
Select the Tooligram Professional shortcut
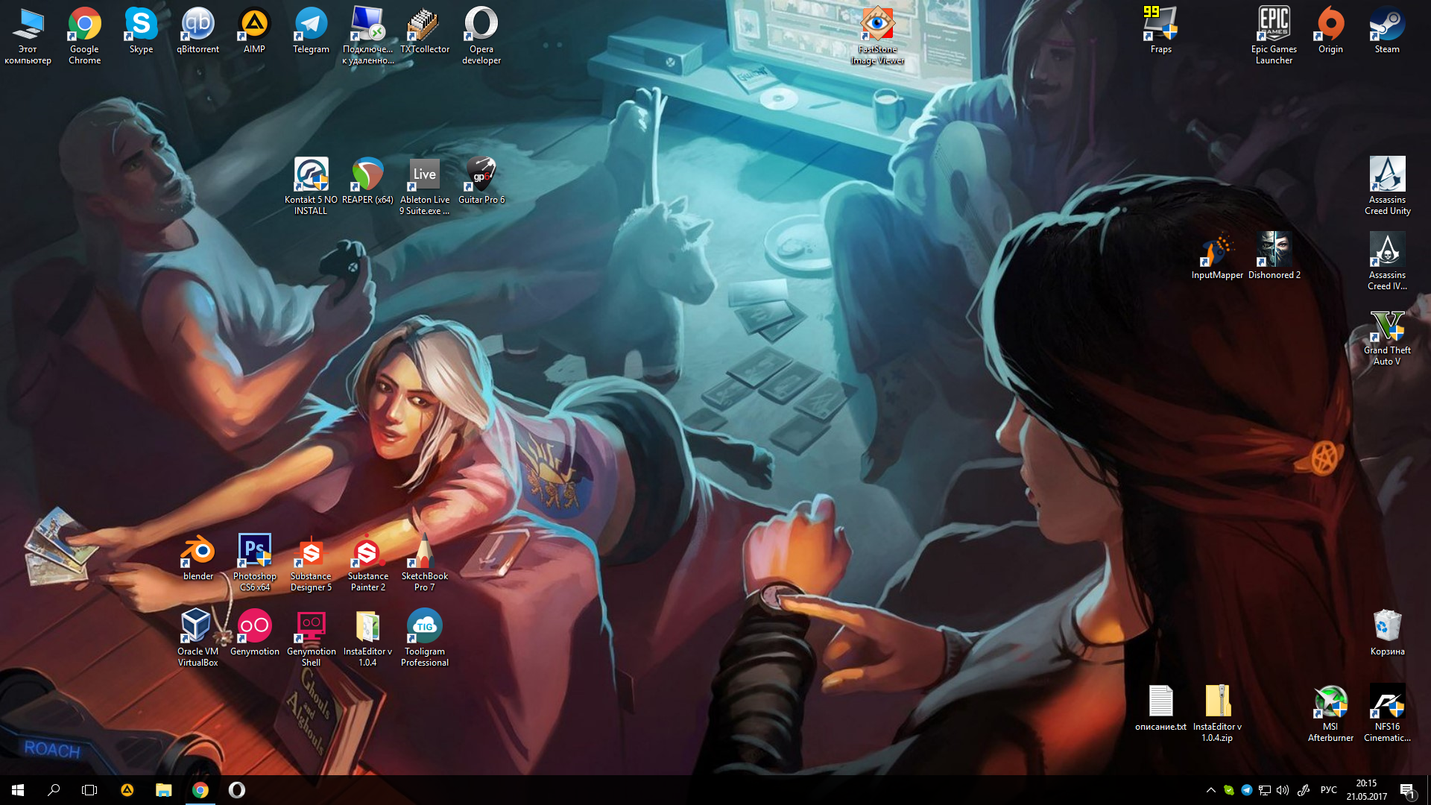(x=425, y=638)
